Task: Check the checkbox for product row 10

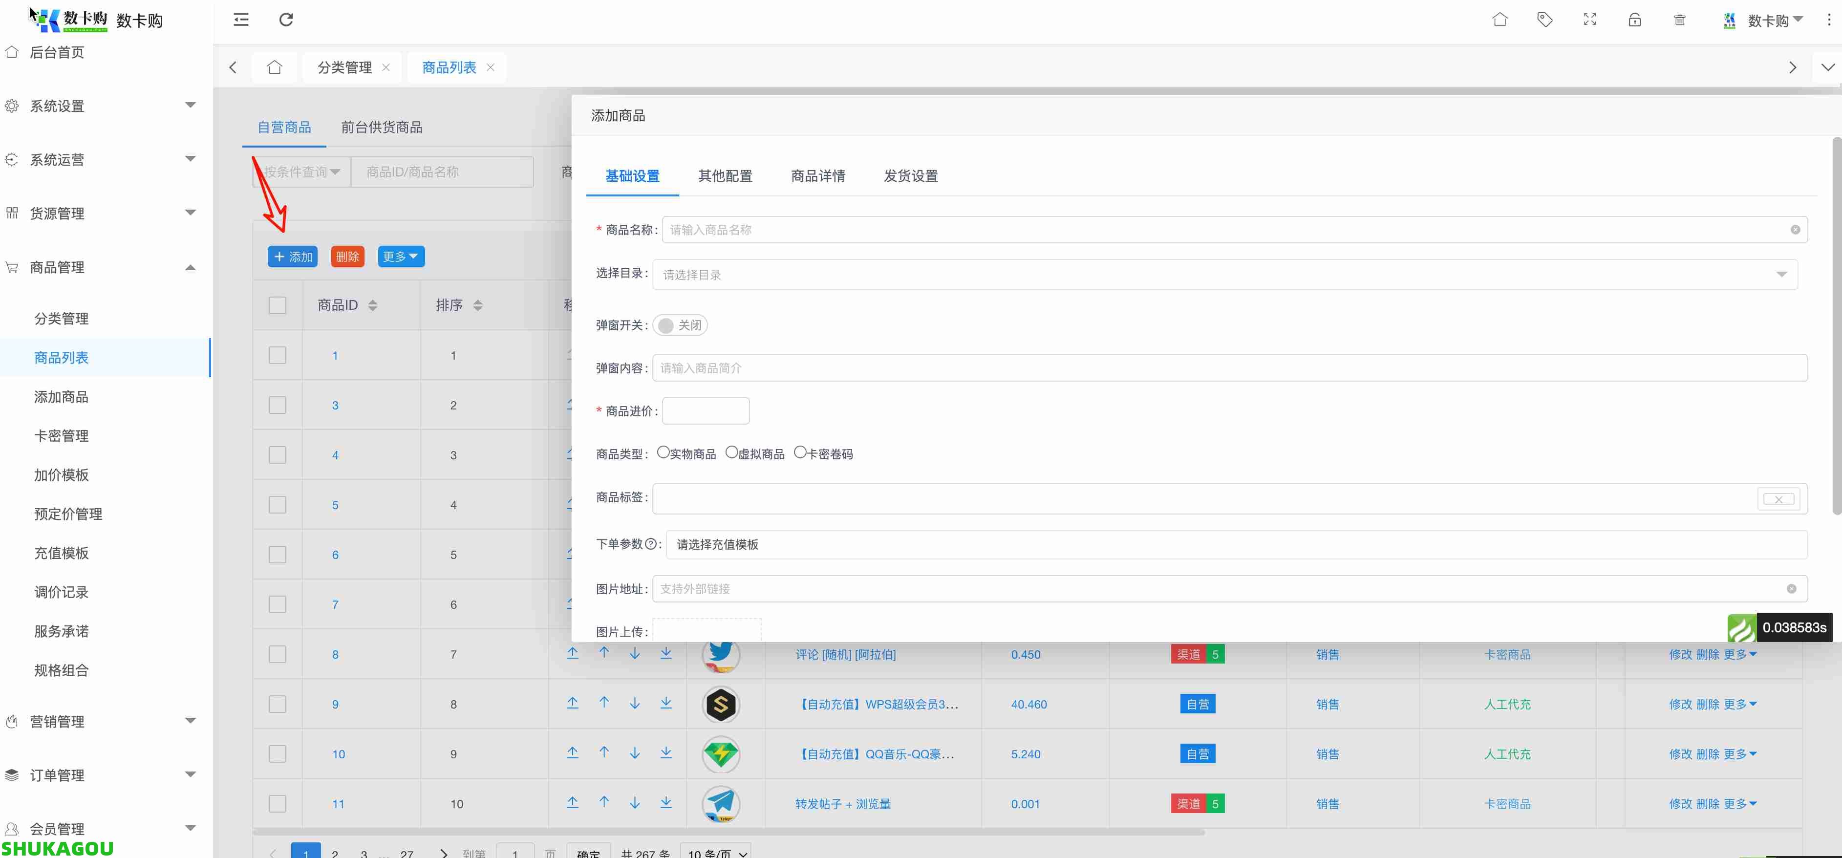Action: [x=278, y=753]
